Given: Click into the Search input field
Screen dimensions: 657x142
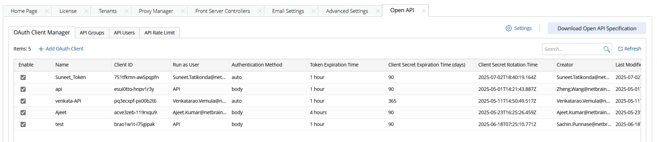Looking at the screenshot, I should pos(572,49).
